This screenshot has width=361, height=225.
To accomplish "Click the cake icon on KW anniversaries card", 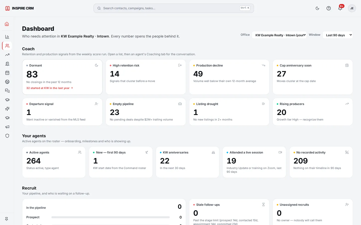I will [x=213, y=152].
